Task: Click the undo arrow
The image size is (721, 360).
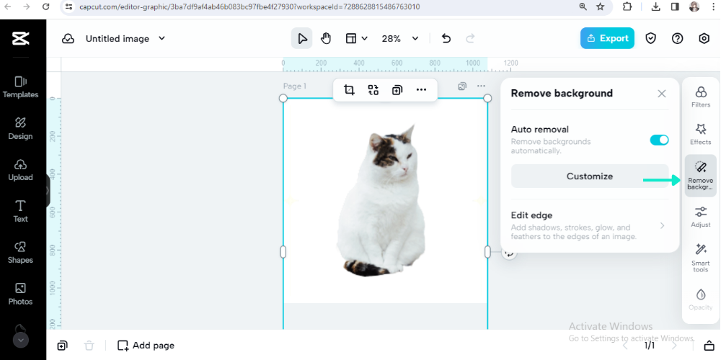Action: (x=446, y=39)
